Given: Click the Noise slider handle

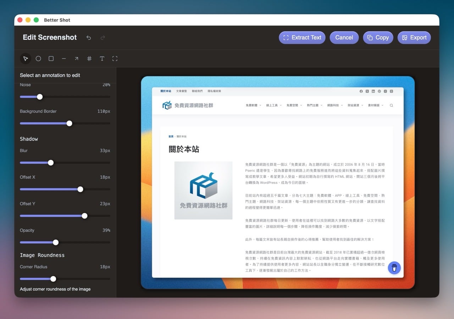Looking at the screenshot, I should (40, 97).
